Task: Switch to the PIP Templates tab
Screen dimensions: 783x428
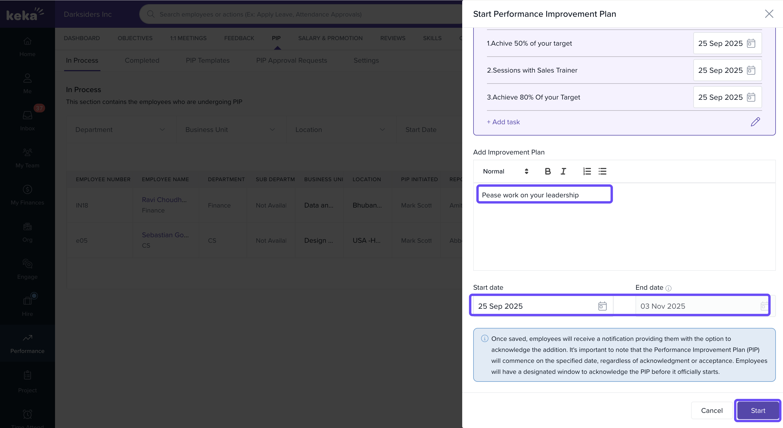Action: coord(208,60)
